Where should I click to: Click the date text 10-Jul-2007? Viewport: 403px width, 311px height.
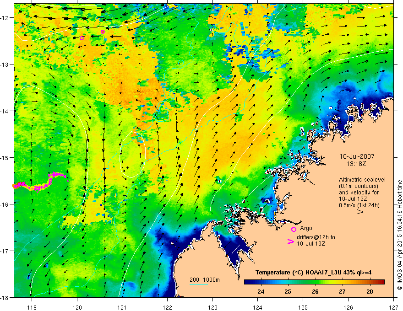[x=357, y=156]
